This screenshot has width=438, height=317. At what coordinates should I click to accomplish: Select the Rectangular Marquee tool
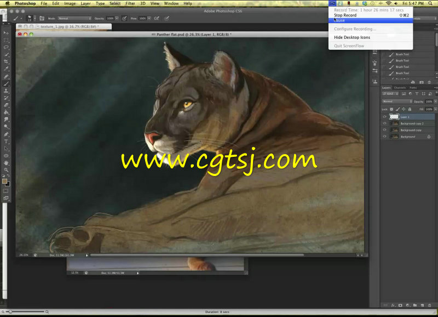(x=6, y=40)
